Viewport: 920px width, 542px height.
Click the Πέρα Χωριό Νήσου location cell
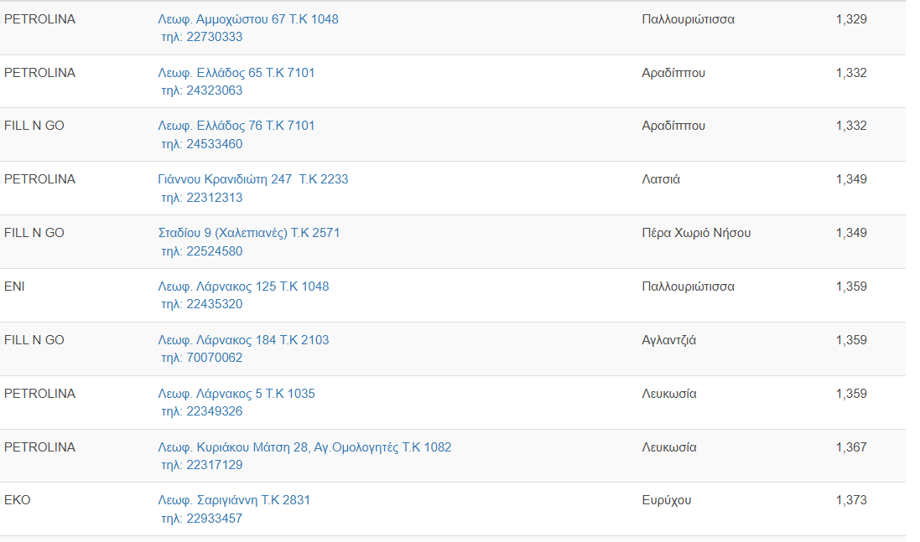coord(696,233)
